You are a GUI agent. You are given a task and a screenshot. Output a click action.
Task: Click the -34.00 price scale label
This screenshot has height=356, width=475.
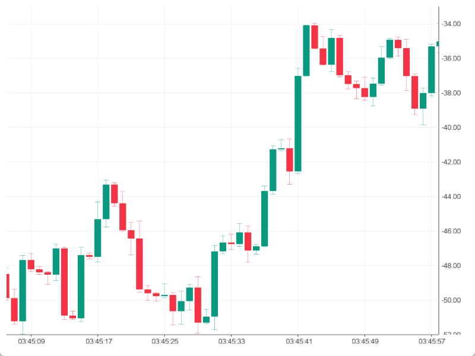click(x=451, y=24)
